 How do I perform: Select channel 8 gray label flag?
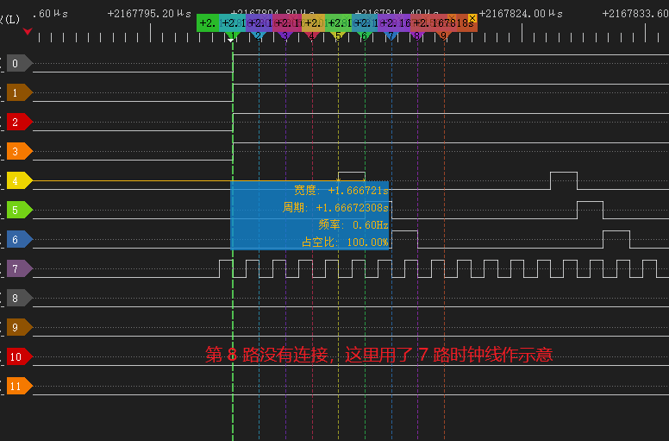point(19,298)
